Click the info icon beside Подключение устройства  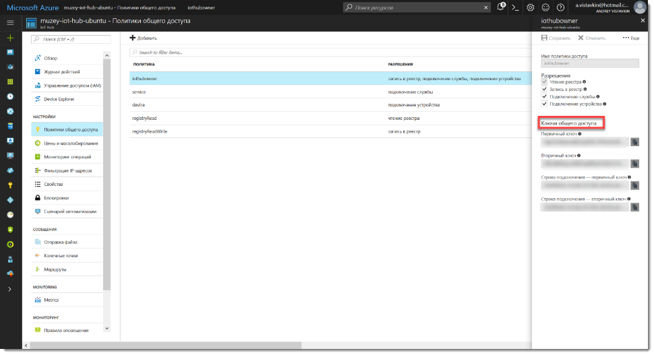[605, 104]
